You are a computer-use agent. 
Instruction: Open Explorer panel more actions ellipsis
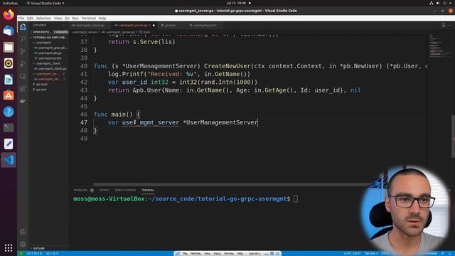(63, 26)
